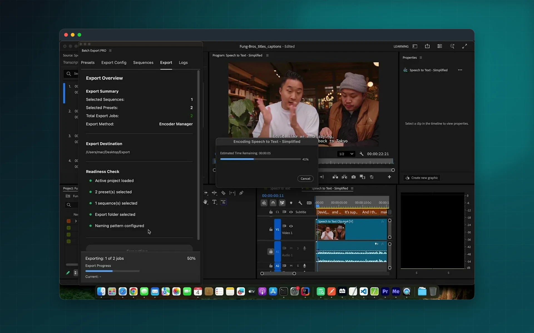Click the Export Frame camera icon

353,177
